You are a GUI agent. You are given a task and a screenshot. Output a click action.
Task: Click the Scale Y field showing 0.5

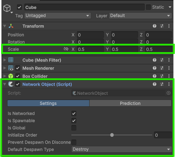point(124,49)
